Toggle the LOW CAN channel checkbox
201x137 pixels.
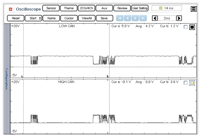(186, 27)
